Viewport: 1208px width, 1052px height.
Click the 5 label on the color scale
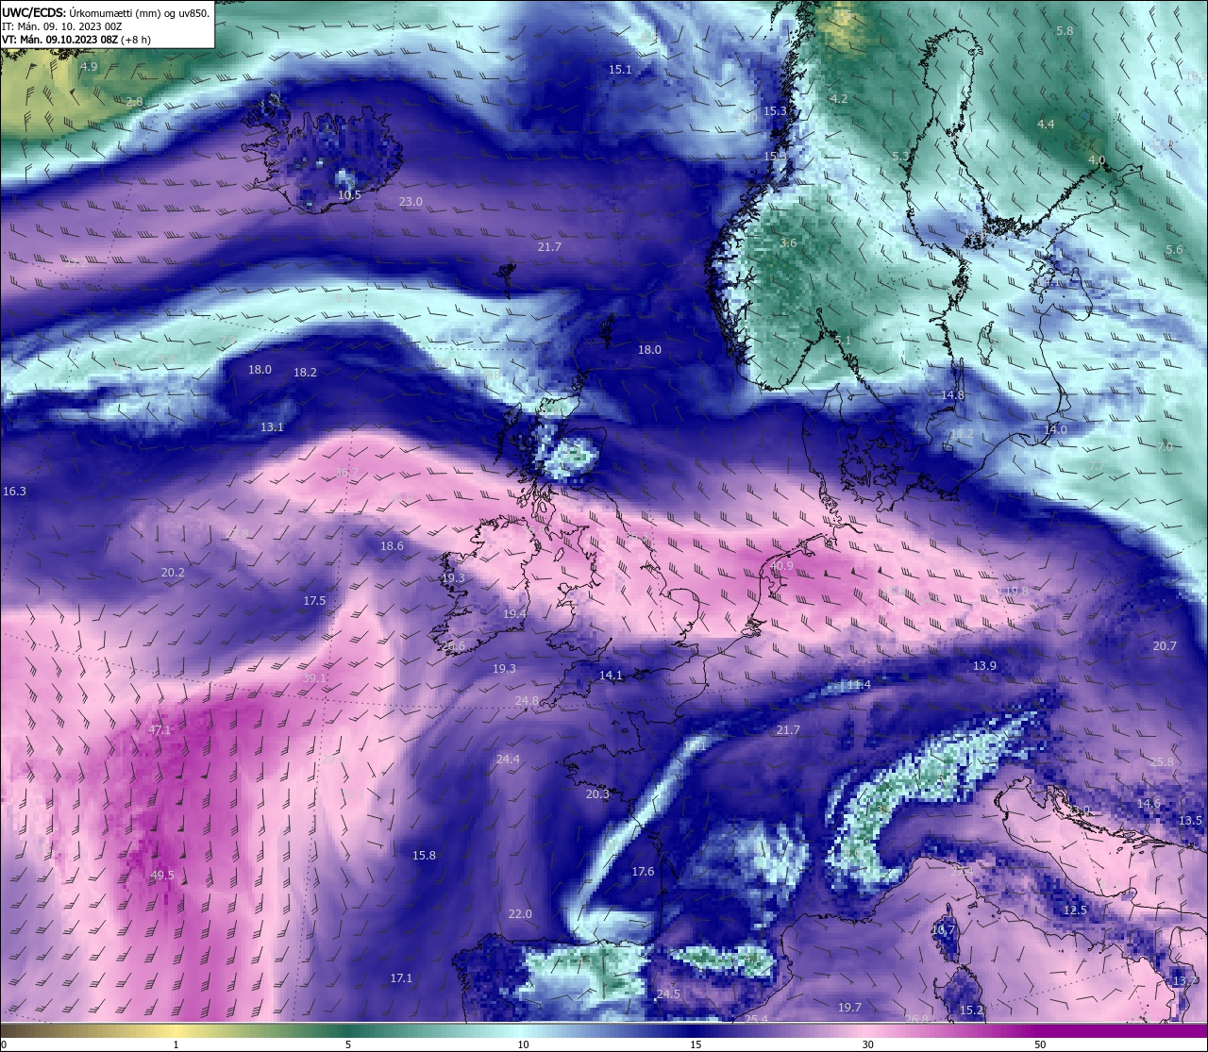(348, 1044)
